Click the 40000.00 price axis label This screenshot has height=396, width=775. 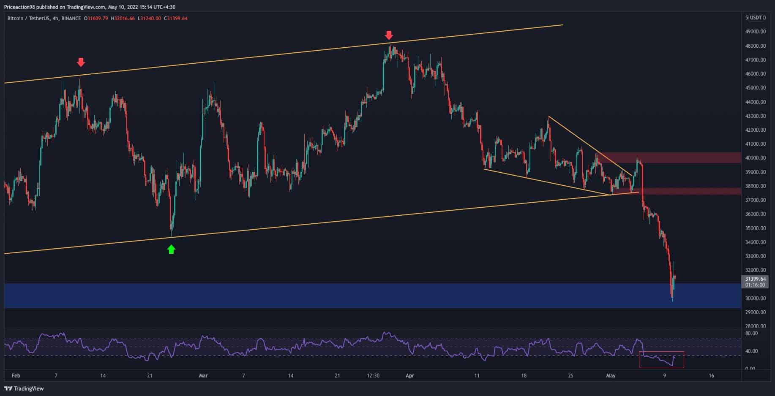pyautogui.click(x=756, y=158)
